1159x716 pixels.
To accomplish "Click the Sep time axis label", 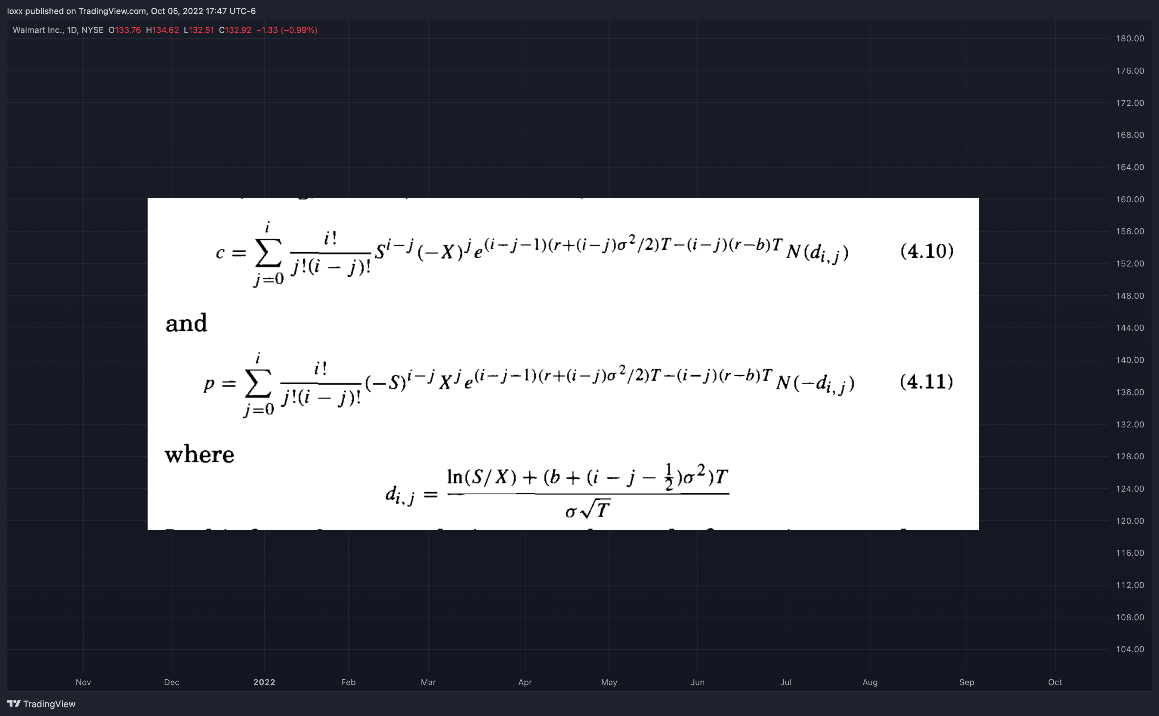I will tap(966, 682).
